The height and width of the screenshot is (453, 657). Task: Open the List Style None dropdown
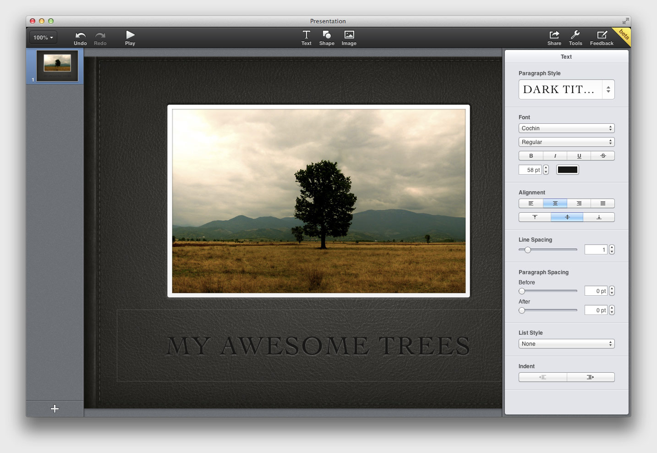pyautogui.click(x=566, y=344)
